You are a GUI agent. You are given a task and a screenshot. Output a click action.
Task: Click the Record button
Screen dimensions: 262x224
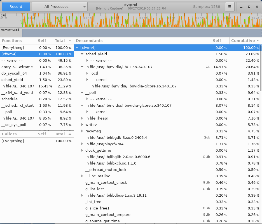(x=15, y=6)
